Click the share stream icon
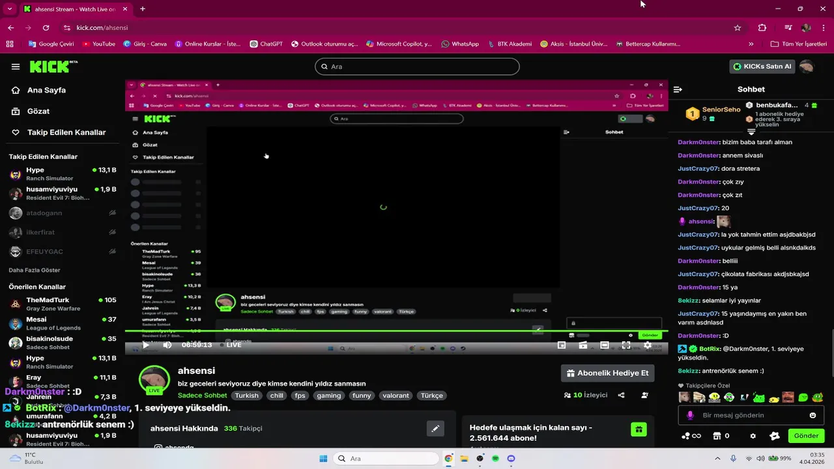The image size is (834, 469). [x=622, y=395]
